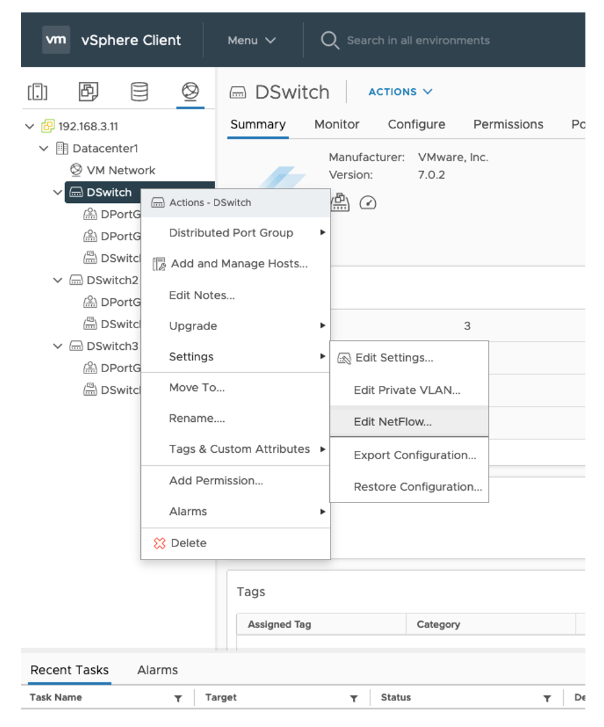The height and width of the screenshot is (727, 604).
Task: Open the bottom Alarms tab
Action: [157, 670]
